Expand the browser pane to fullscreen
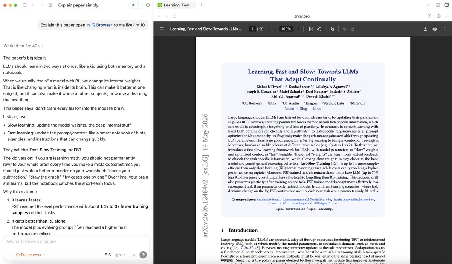The image size is (452, 264). click(428, 5)
